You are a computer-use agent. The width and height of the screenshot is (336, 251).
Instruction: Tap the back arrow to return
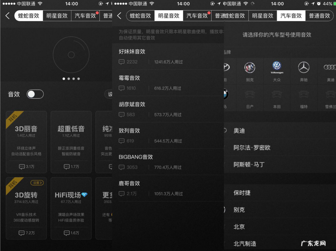coord(7,15)
